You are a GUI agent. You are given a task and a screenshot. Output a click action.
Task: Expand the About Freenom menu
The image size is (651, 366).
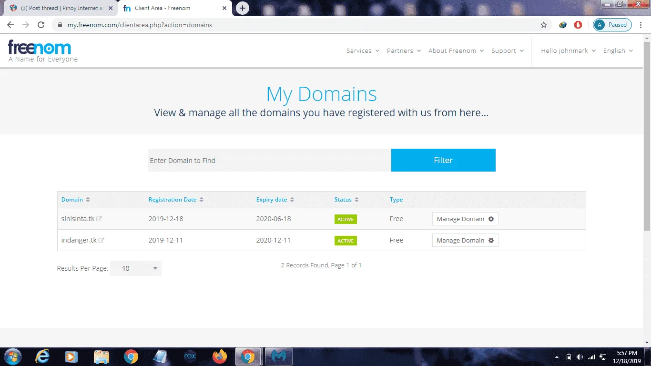456,51
